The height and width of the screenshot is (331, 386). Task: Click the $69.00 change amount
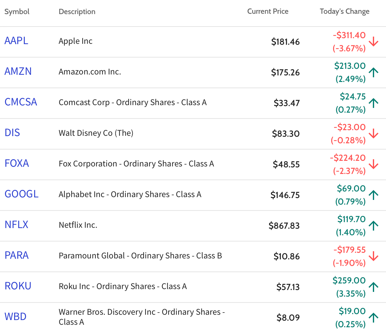point(351,188)
